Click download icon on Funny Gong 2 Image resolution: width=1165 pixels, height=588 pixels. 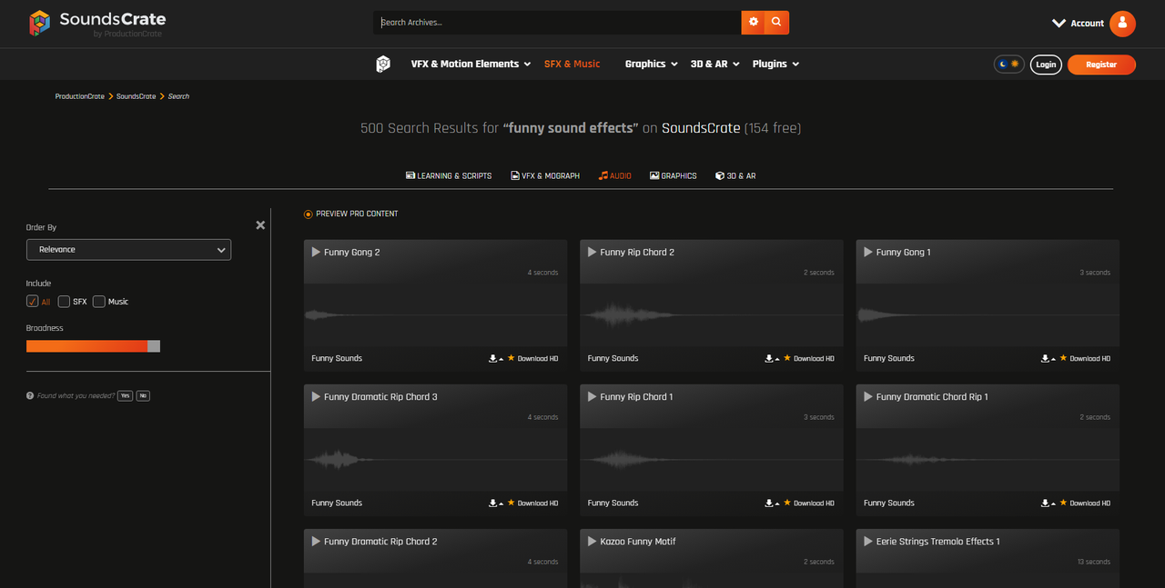coord(494,358)
